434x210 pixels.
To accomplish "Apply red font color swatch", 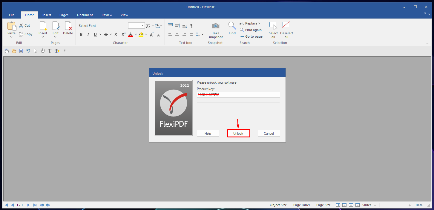I will coord(131,35).
